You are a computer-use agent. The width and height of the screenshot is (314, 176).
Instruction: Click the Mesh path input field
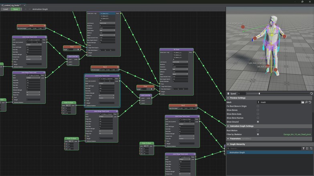pyautogui.click(x=279, y=102)
